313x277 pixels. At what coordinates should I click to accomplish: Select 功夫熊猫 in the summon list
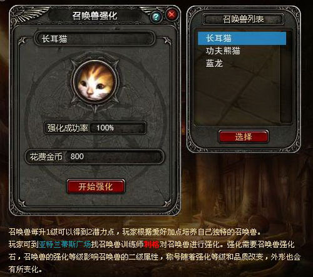pyautogui.click(x=223, y=51)
